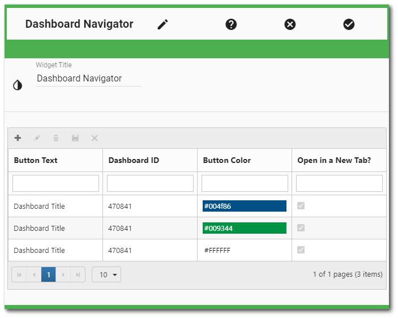
Task: Click the save floppy disk icon
Action: click(75, 138)
